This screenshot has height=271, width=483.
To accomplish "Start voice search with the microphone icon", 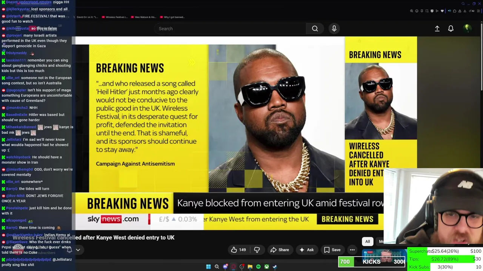I will [x=334, y=29].
